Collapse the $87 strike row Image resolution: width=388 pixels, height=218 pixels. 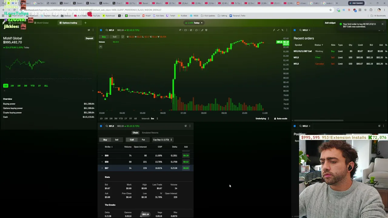tap(102, 168)
